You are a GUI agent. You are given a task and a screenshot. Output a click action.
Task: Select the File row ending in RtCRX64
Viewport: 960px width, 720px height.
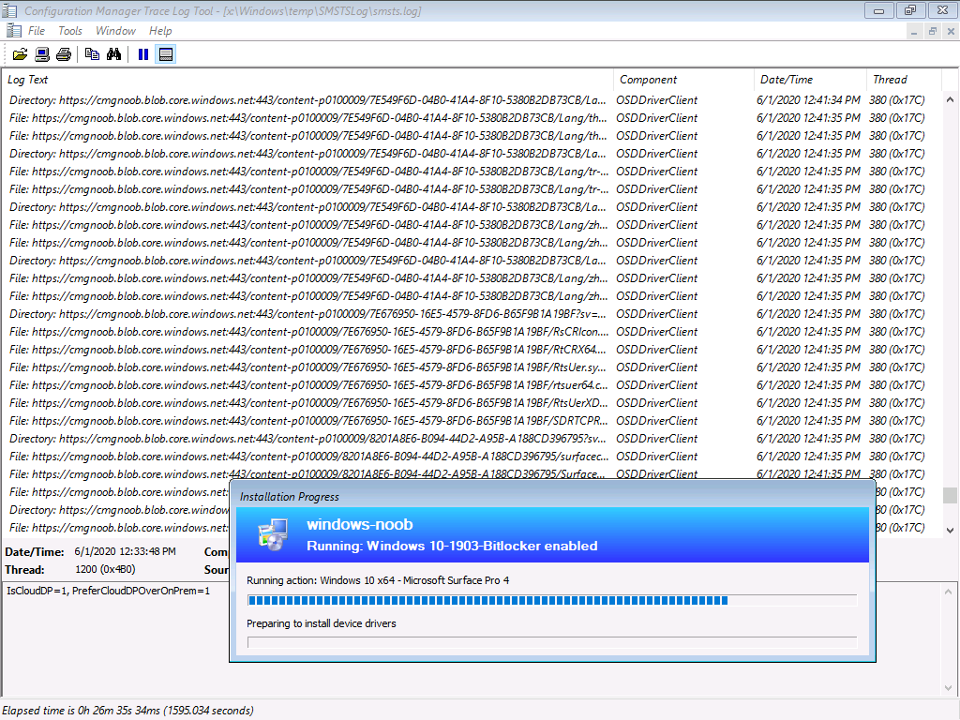472,350
